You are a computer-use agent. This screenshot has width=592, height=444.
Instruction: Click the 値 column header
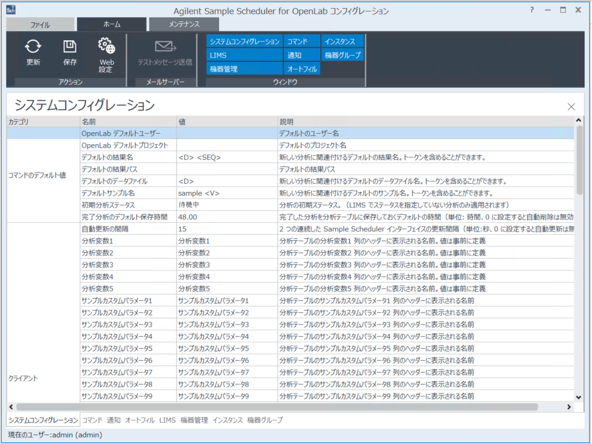(x=227, y=122)
